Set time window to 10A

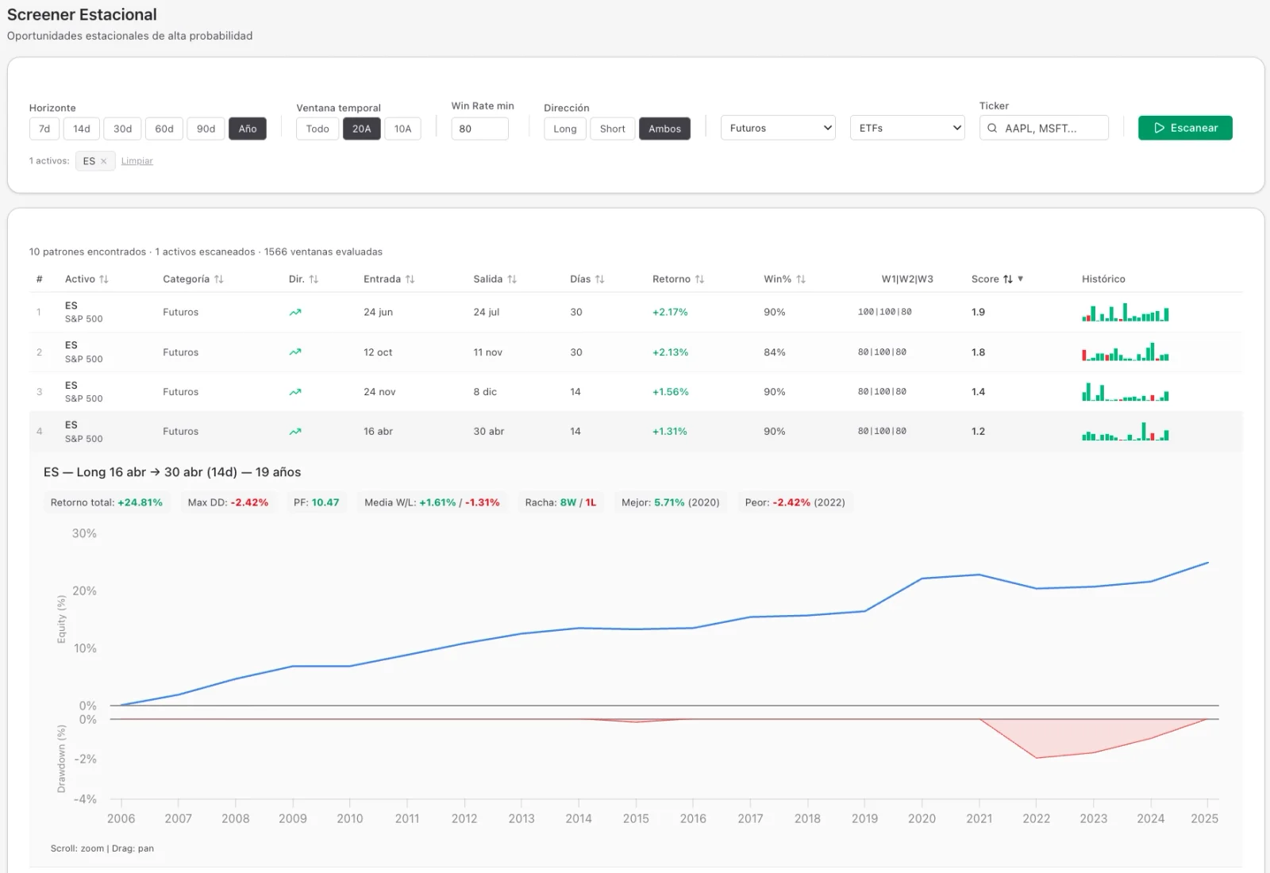403,129
